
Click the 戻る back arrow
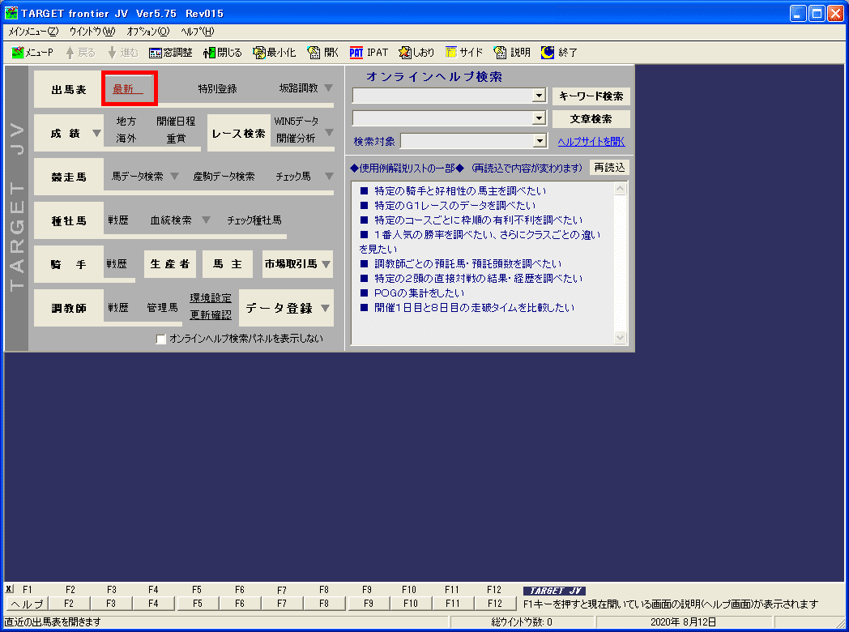(x=80, y=53)
